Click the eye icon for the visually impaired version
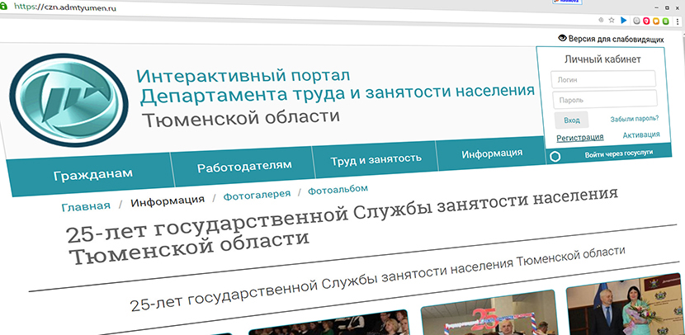Viewport: 685px width, 335px height. [562, 38]
